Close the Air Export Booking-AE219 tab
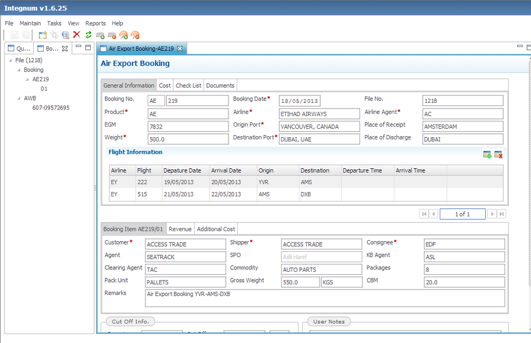The width and height of the screenshot is (531, 343). [x=180, y=49]
